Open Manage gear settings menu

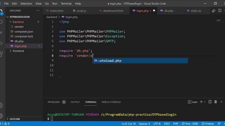(1, 115)
